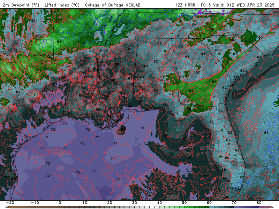Click the 50 label on the color scale
Image resolution: width=279 pixels, height=209 pixels.
(184, 203)
